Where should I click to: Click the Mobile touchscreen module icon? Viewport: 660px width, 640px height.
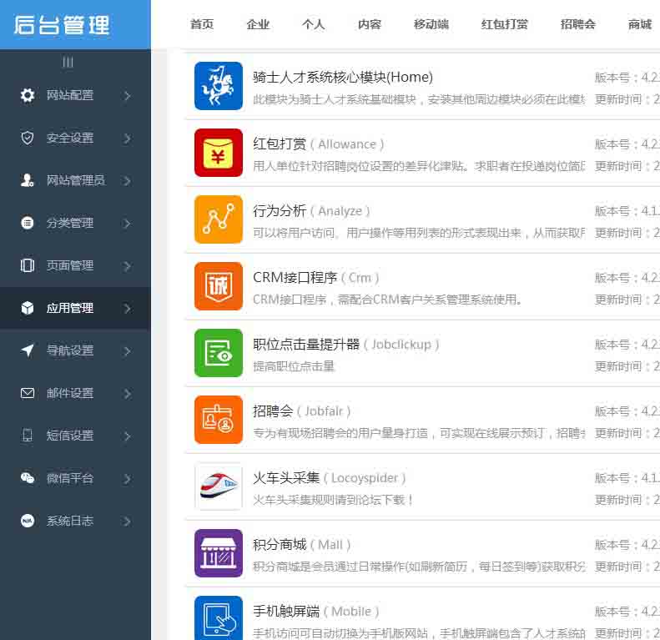pos(219,617)
